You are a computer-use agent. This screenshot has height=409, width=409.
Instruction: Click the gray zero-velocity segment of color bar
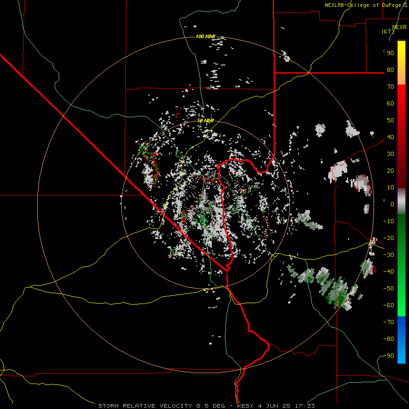(x=401, y=201)
